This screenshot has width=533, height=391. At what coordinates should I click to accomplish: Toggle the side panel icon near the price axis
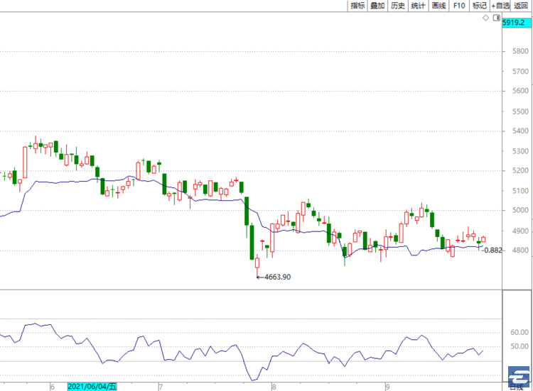point(497,18)
